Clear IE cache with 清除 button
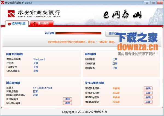This screenshot has height=116, width=164. click(x=68, y=99)
